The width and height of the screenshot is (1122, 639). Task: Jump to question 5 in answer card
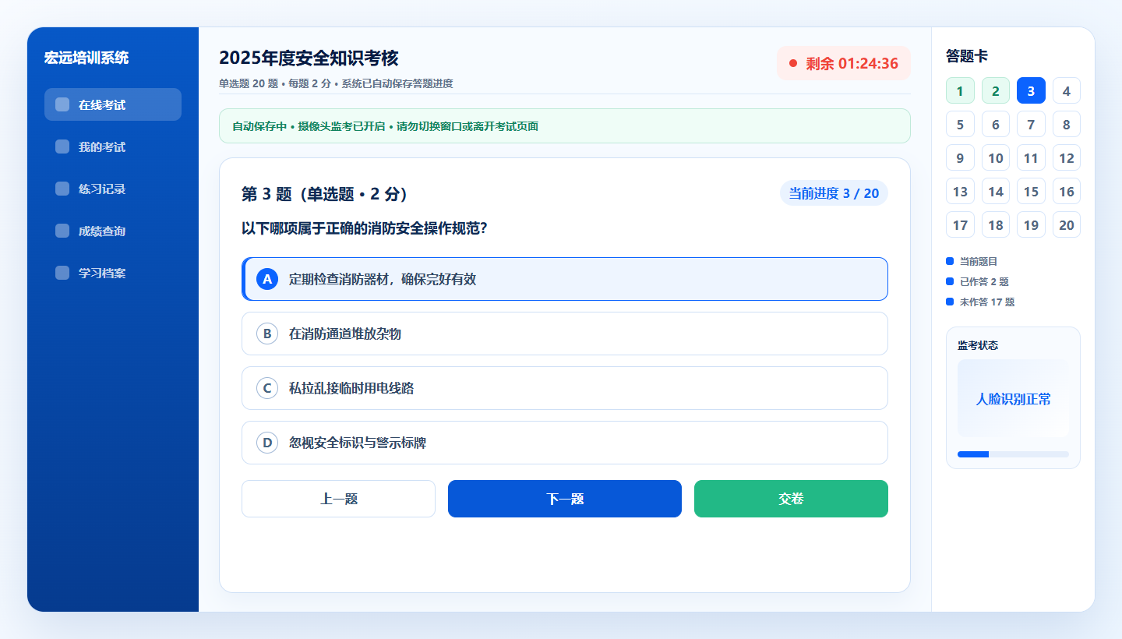(960, 124)
